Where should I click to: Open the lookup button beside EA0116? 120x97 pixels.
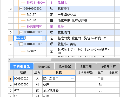(x=44, y=38)
